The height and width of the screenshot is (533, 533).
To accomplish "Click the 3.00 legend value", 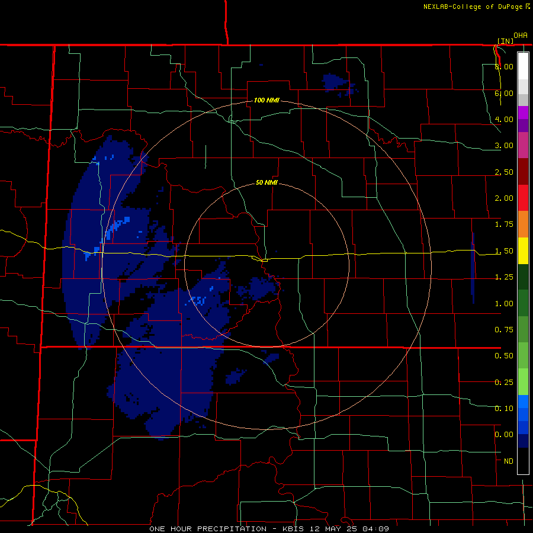I will [x=504, y=146].
